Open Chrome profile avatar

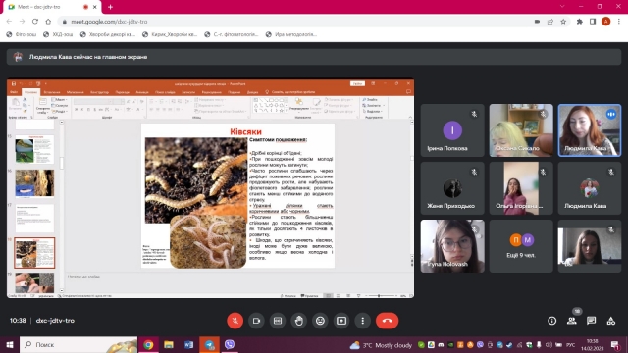606,22
